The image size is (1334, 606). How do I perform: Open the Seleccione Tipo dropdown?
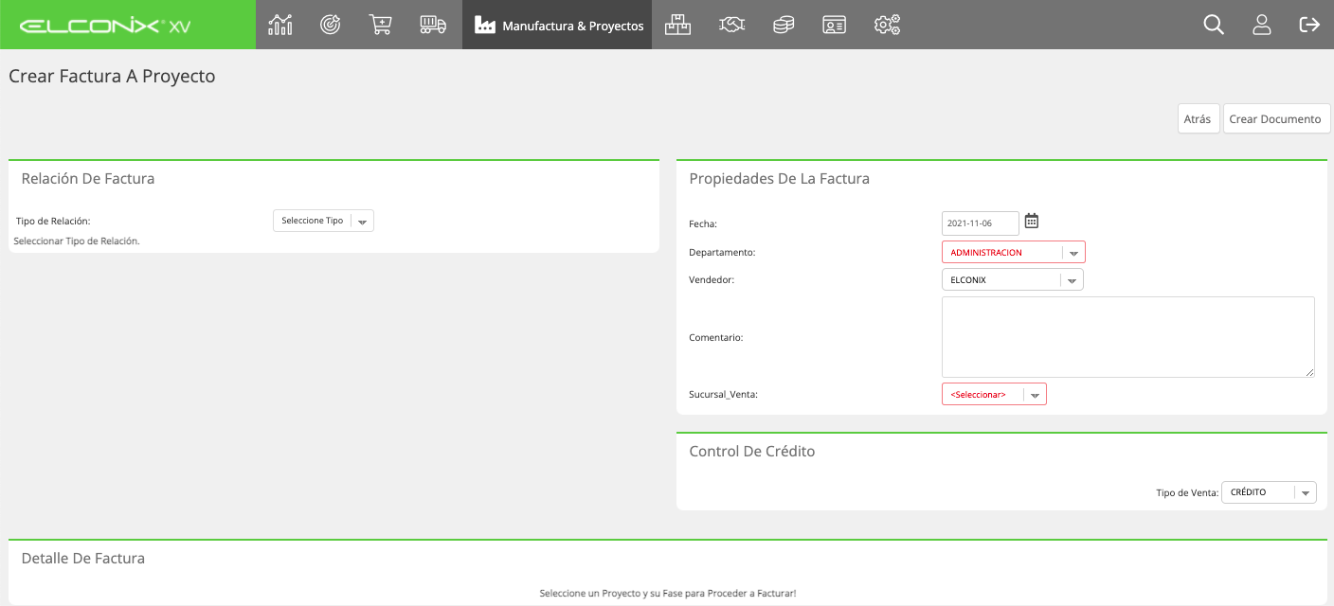(323, 221)
